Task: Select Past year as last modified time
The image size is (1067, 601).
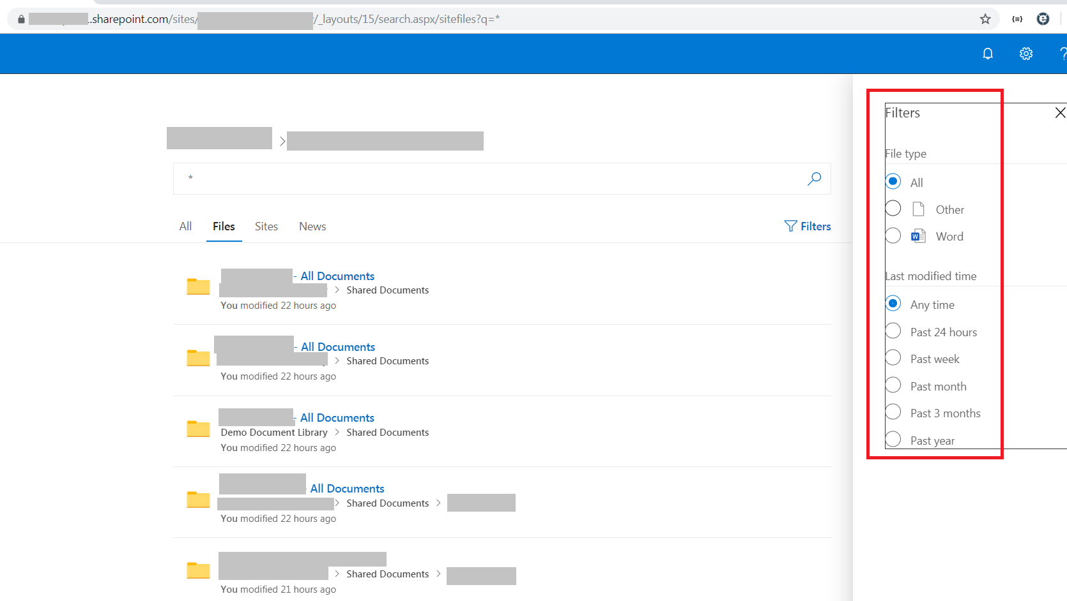Action: pos(893,439)
